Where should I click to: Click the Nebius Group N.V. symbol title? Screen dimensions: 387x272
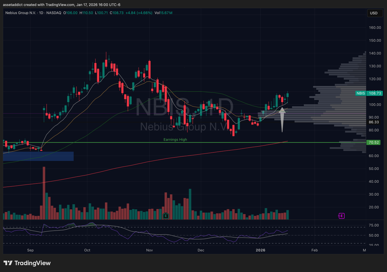pyautogui.click(x=20, y=13)
